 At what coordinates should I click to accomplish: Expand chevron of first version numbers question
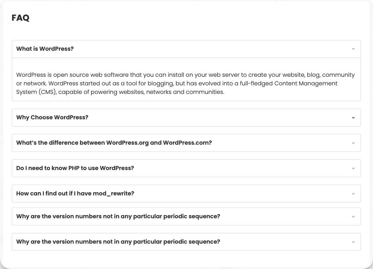(353, 216)
